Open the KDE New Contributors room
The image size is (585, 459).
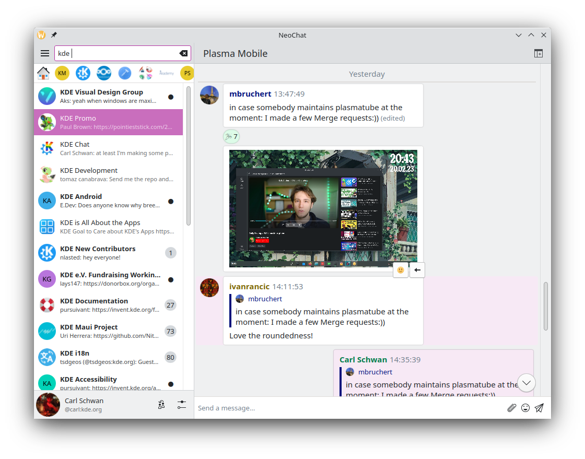(x=109, y=253)
